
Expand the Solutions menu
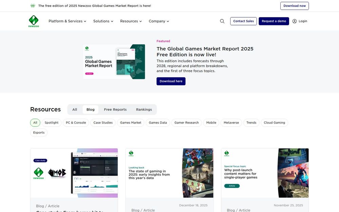103,21
